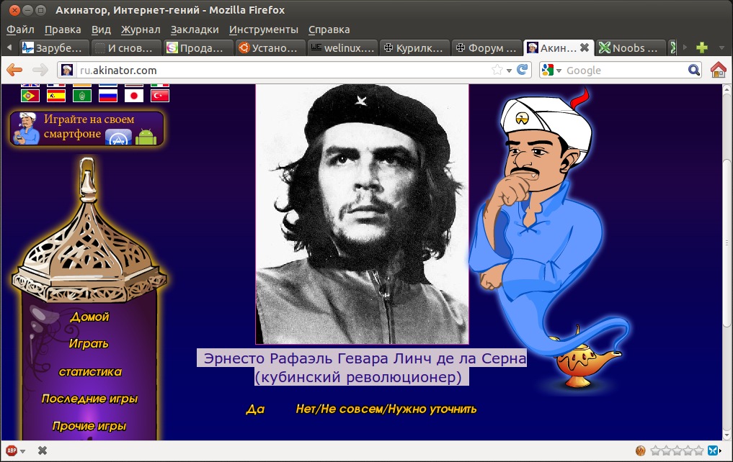Switch to the Устано… tab
The image size is (733, 462).
270,47
